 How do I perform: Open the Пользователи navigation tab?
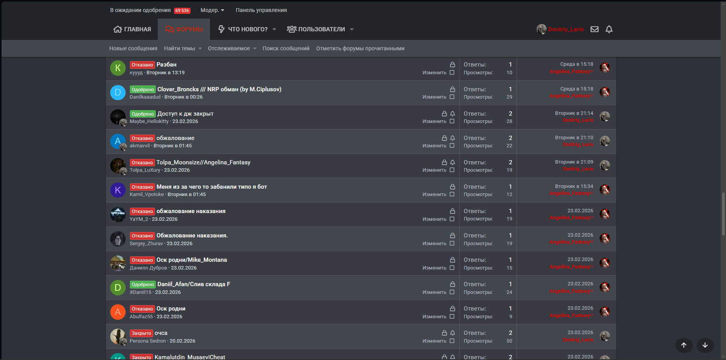pos(316,29)
